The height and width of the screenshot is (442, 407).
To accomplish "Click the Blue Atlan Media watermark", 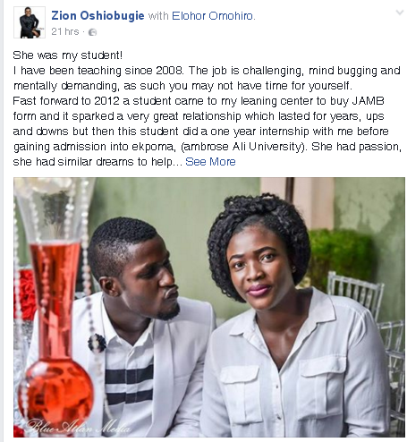I will [x=78, y=427].
